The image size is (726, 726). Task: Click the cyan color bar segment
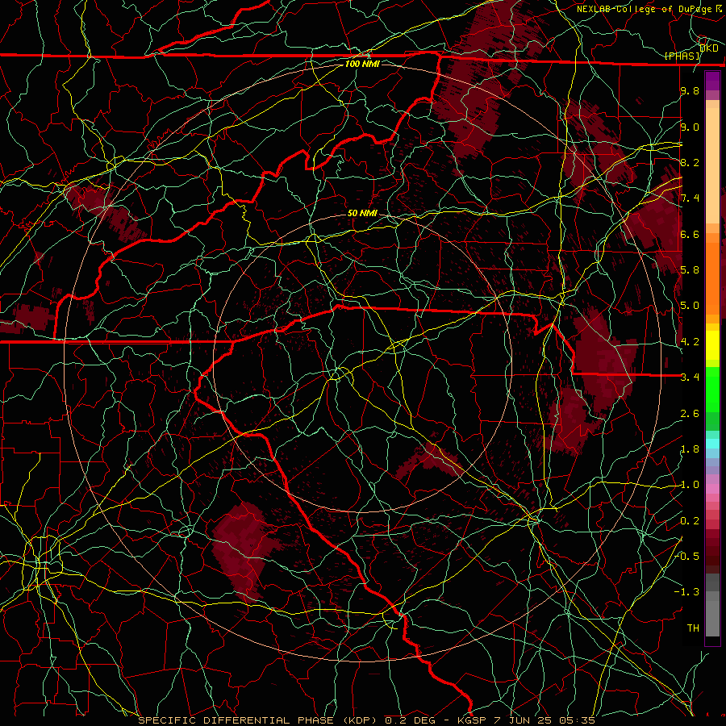click(712, 444)
